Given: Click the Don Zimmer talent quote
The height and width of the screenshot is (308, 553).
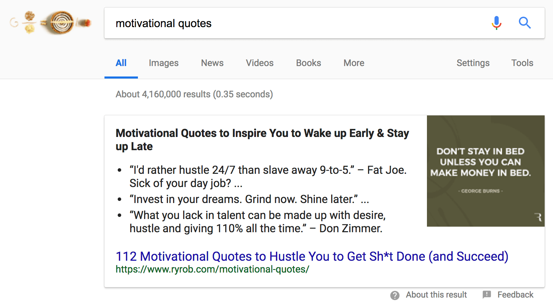Looking at the screenshot, I should (x=258, y=222).
